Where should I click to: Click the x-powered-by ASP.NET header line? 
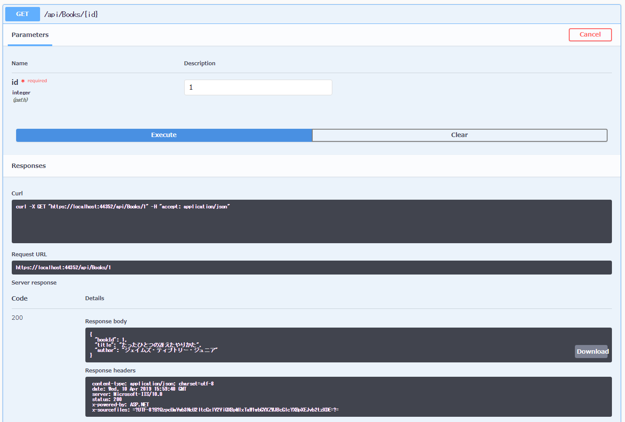coord(121,405)
